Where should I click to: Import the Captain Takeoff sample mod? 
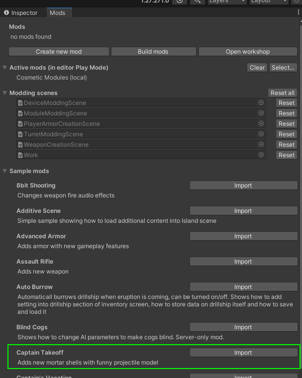pos(243,353)
